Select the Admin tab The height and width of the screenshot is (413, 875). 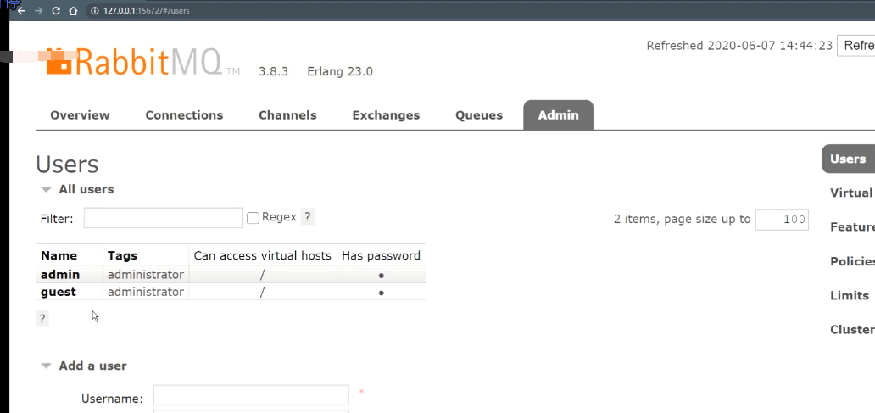point(558,115)
